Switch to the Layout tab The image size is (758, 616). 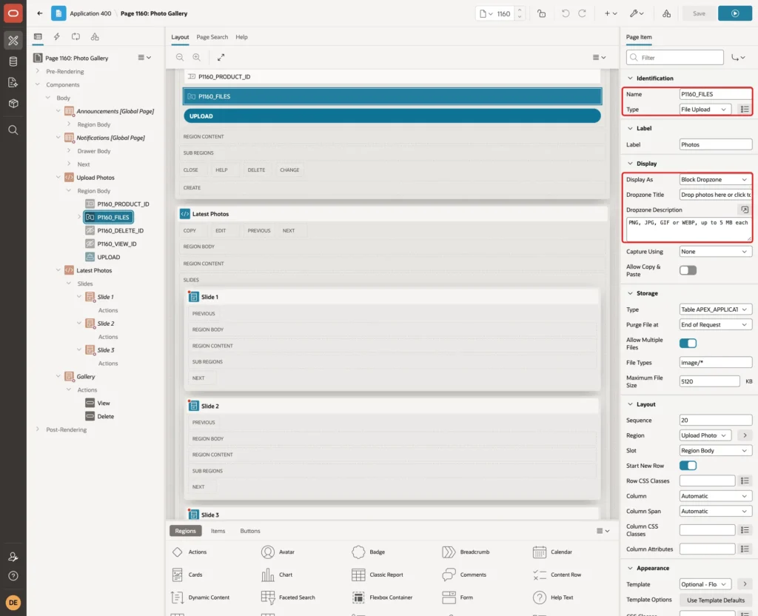pyautogui.click(x=180, y=37)
